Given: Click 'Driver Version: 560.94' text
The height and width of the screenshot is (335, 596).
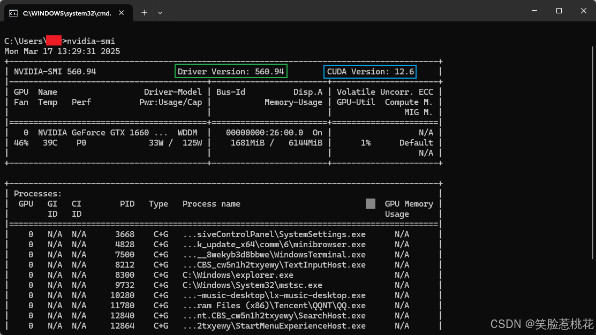Looking at the screenshot, I should click(231, 71).
